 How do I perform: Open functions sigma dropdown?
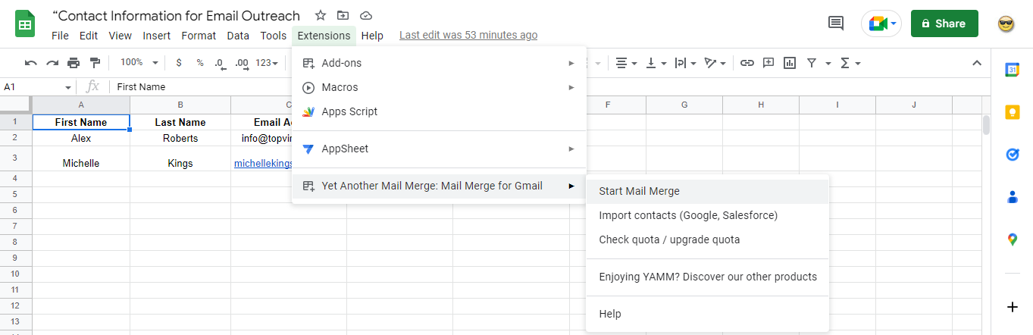851,63
